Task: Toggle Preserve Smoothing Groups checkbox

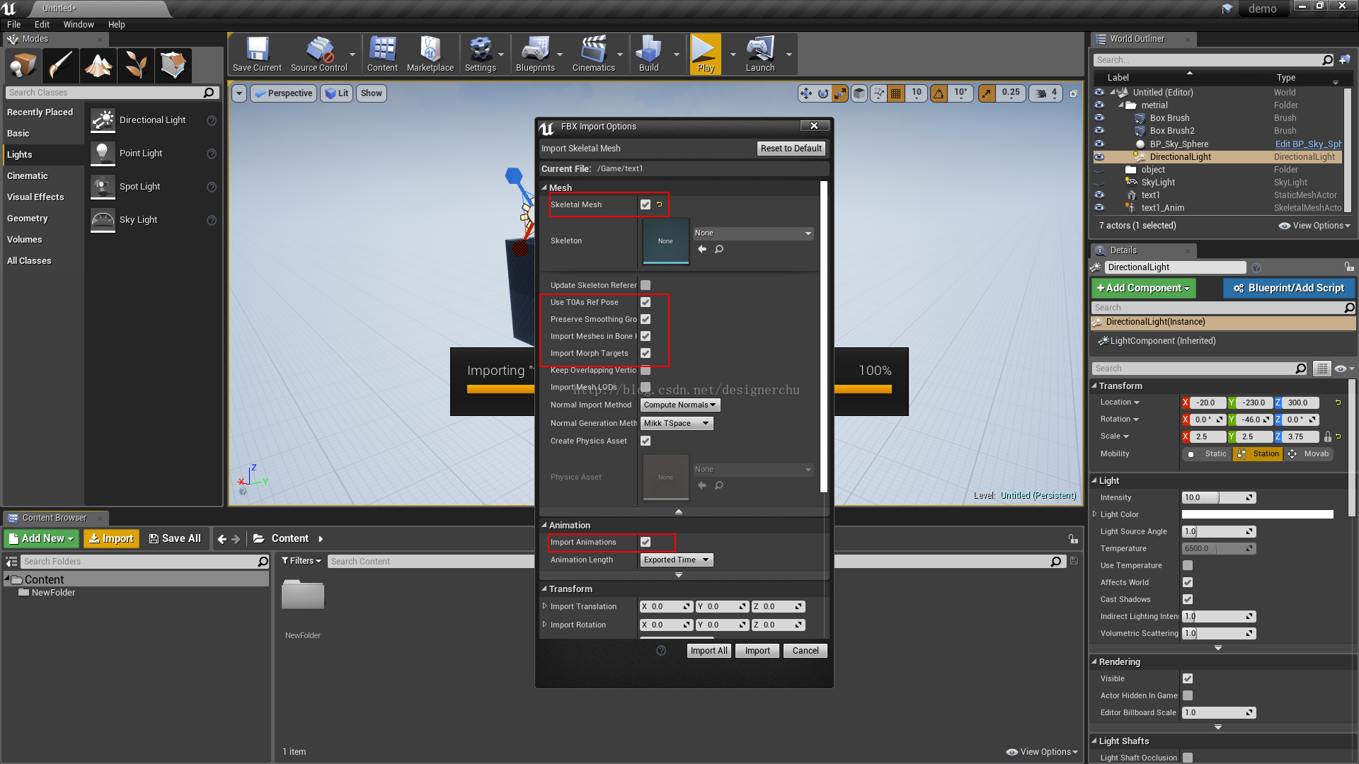Action: click(x=646, y=319)
